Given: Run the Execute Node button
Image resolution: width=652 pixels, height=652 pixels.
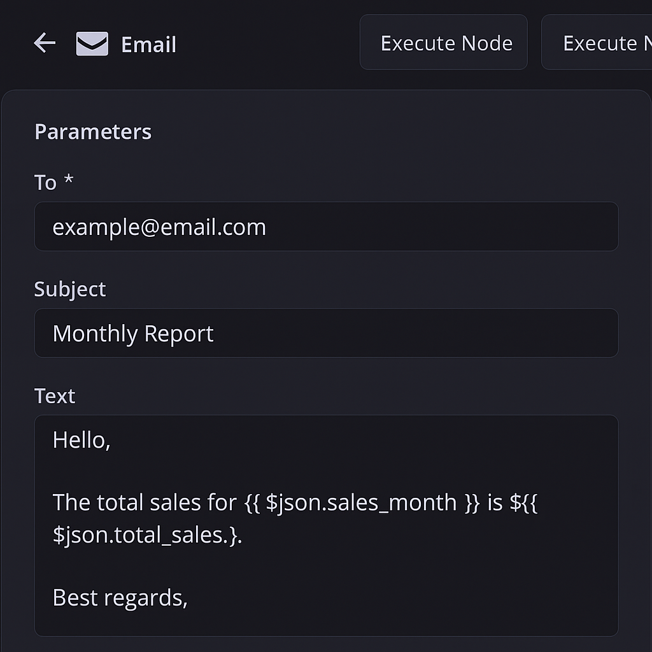Looking at the screenshot, I should click(x=443, y=43).
